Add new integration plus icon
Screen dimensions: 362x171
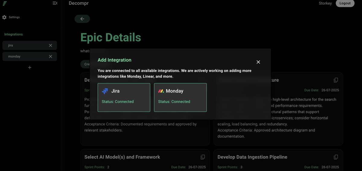click(x=30, y=67)
